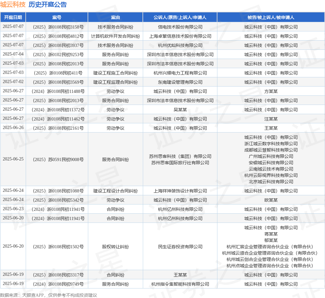Select case number '苏0591民初9008号'
The width and height of the screenshot is (325, 298).
(66, 160)
